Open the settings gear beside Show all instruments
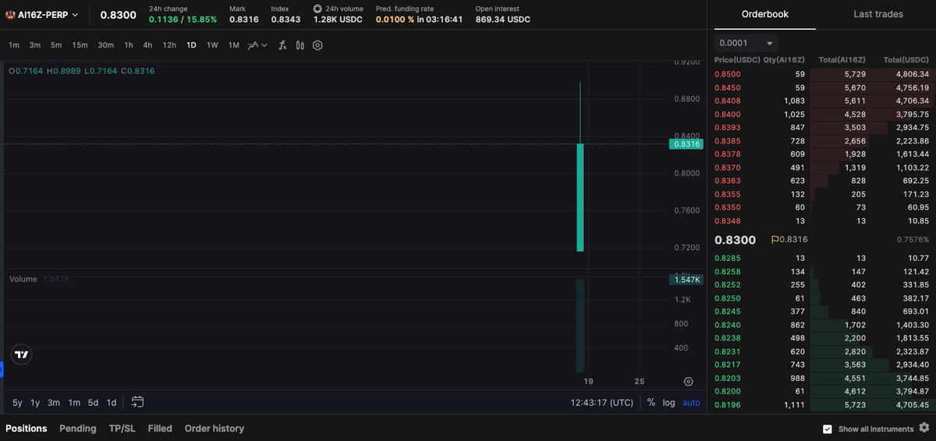 coord(924,428)
